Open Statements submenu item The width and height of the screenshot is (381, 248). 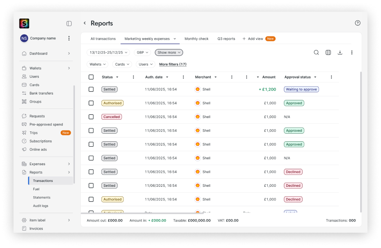tap(41, 198)
